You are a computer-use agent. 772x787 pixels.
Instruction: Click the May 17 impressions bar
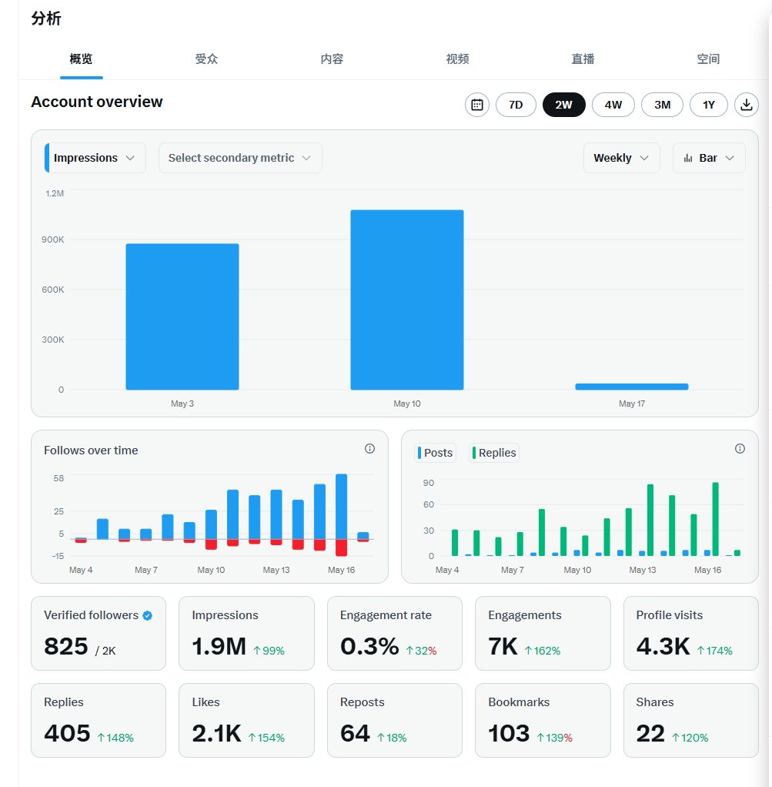632,387
